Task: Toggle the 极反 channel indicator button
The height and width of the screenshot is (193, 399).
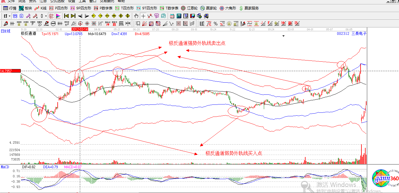Action: point(51,16)
